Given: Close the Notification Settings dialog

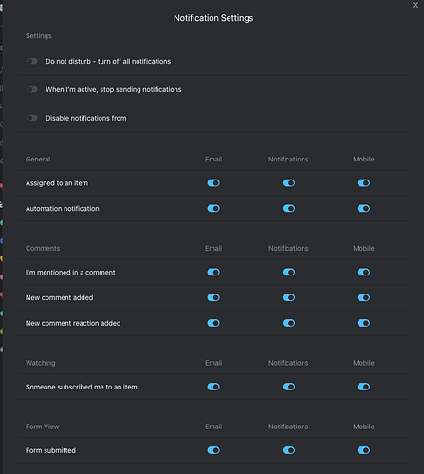Looking at the screenshot, I should tap(415, 5).
